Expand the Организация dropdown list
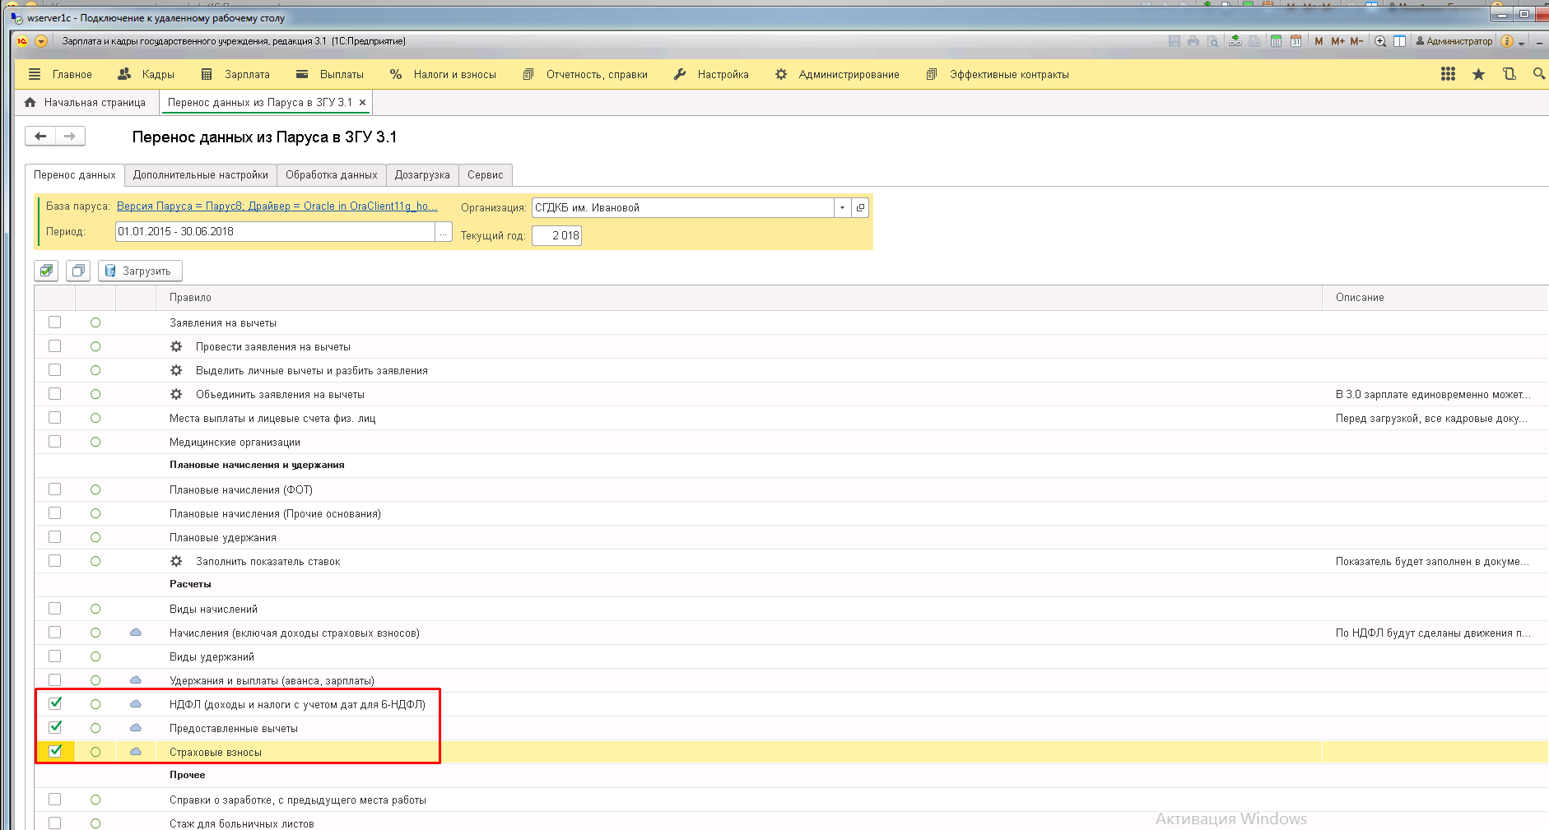 tap(842, 208)
